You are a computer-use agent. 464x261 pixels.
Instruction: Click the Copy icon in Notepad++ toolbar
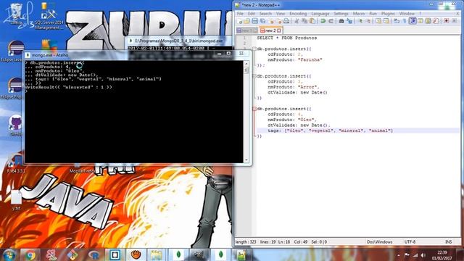click(x=304, y=21)
